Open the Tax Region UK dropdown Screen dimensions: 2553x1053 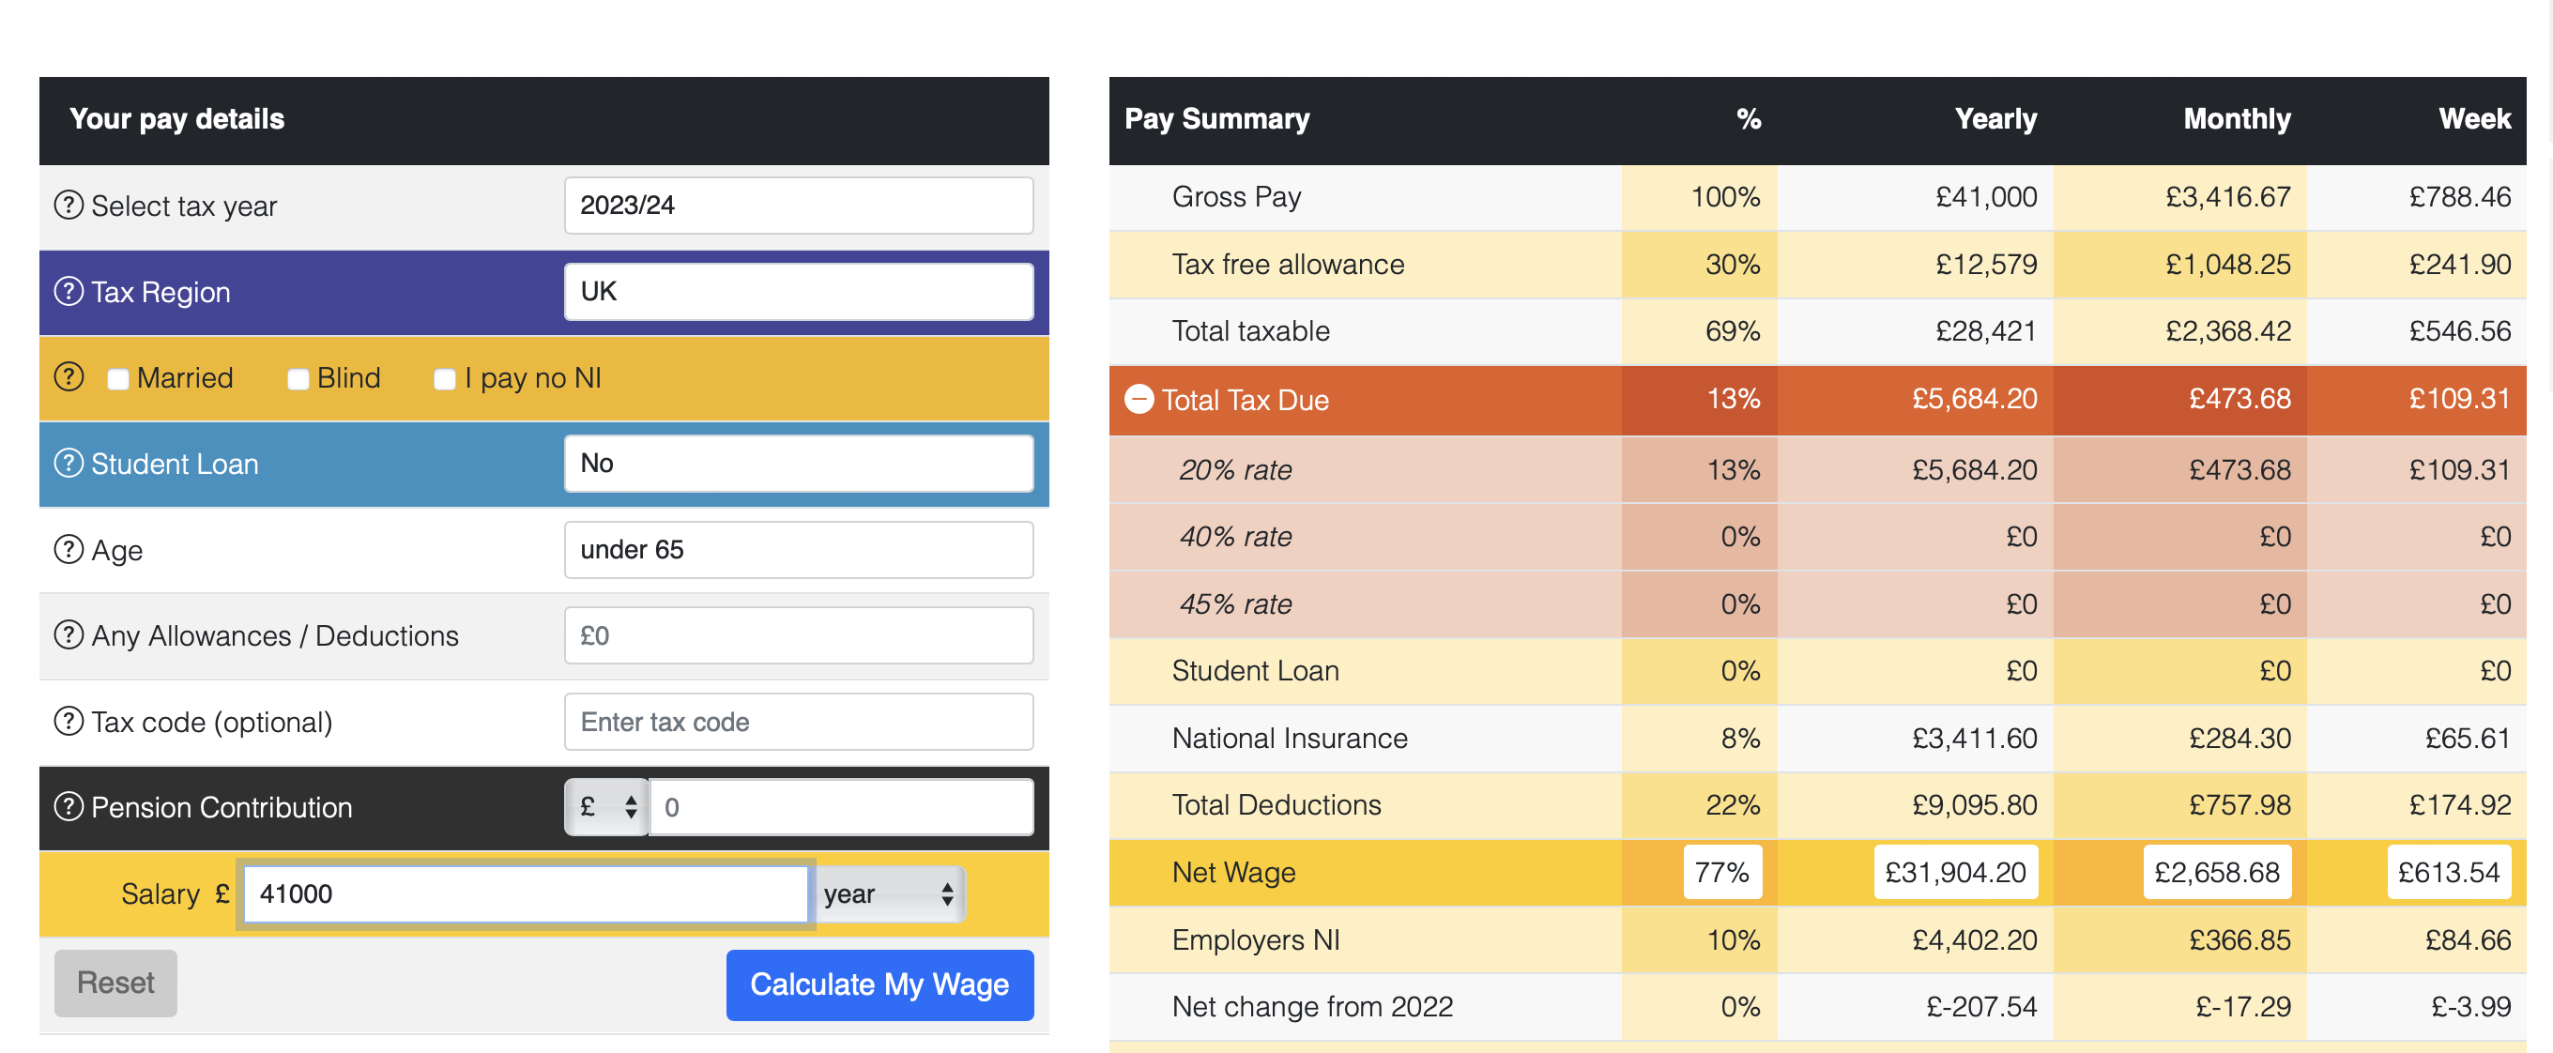click(x=798, y=291)
